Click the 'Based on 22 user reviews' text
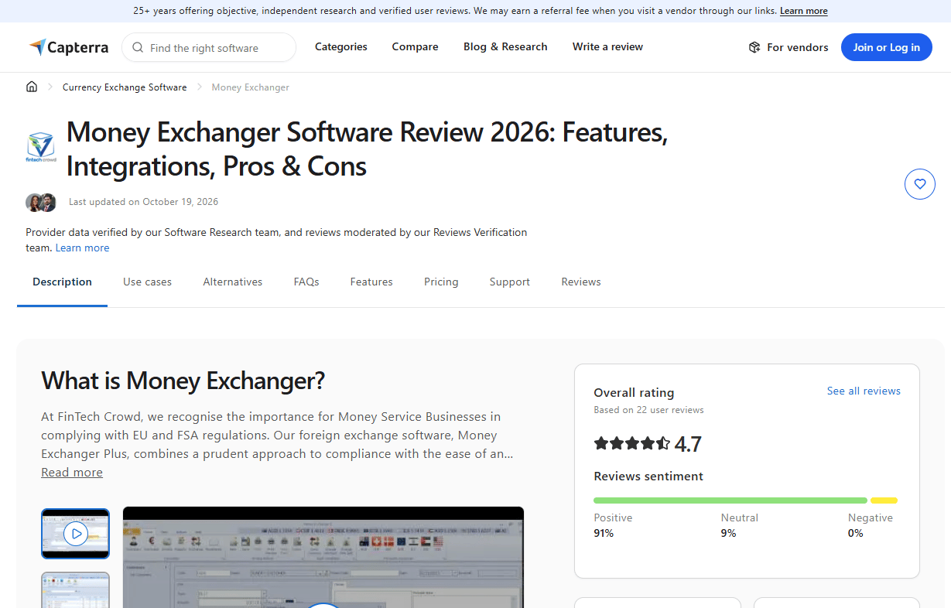 point(648,410)
